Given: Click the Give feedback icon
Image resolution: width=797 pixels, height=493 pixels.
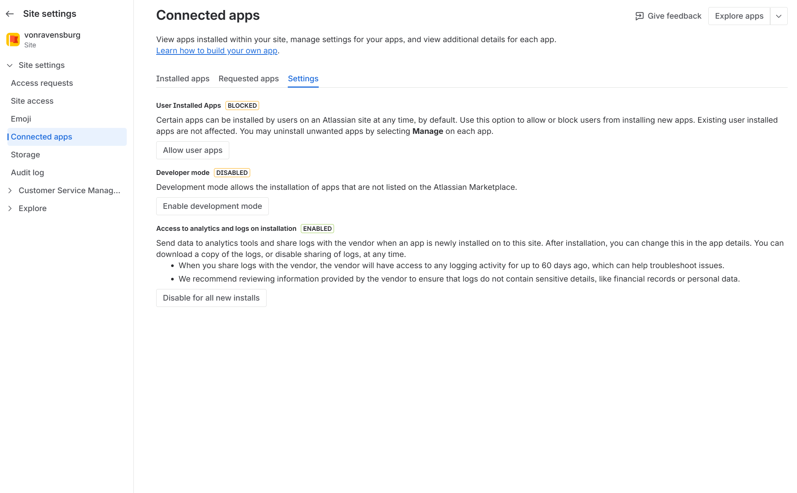Looking at the screenshot, I should (x=639, y=16).
